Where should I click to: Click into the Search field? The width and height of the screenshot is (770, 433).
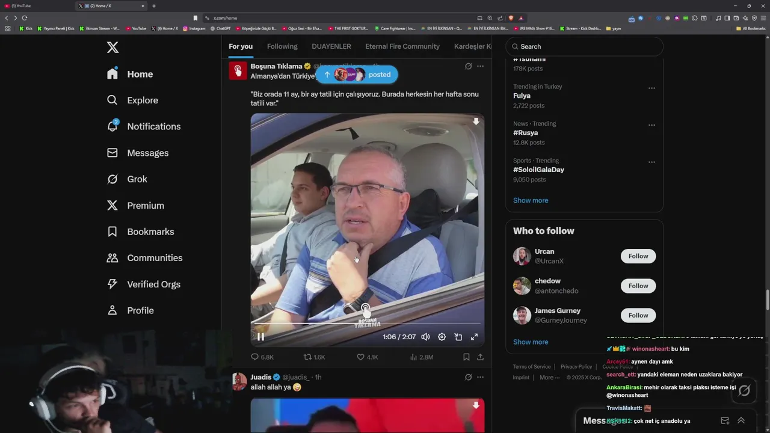pyautogui.click(x=584, y=46)
